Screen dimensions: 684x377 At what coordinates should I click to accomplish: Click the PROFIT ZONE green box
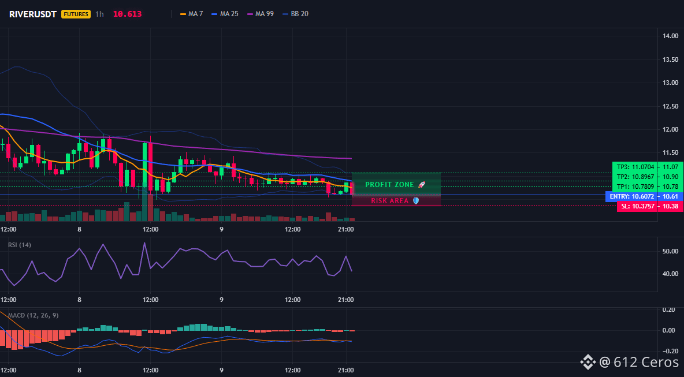coord(396,184)
